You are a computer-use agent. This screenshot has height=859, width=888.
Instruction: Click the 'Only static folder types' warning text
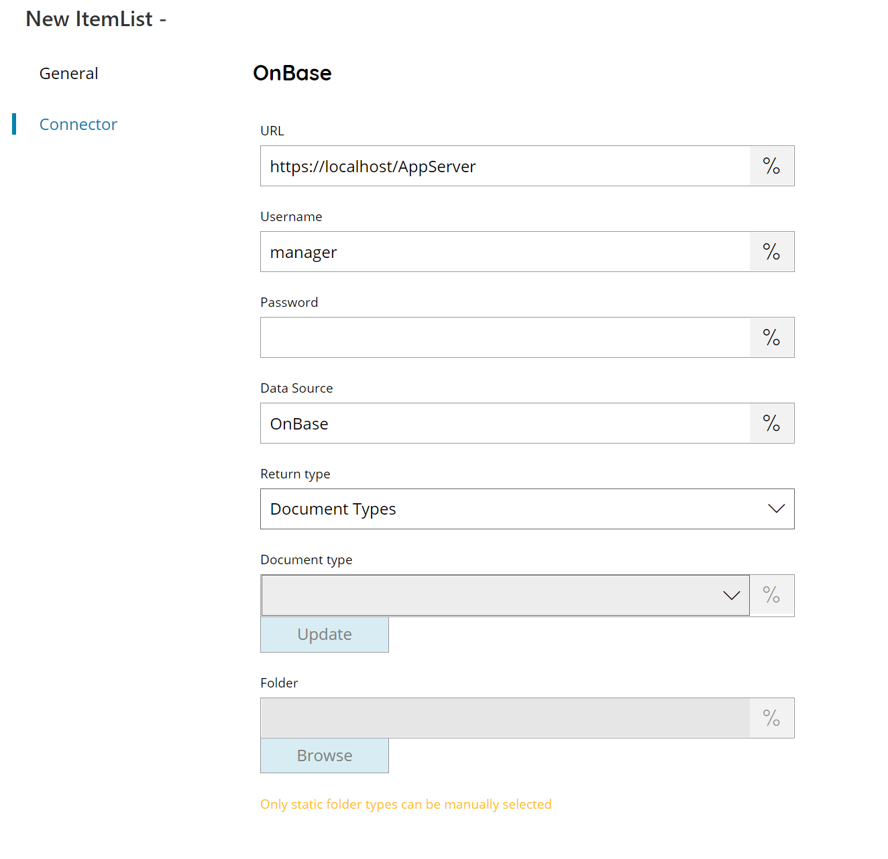pos(406,804)
